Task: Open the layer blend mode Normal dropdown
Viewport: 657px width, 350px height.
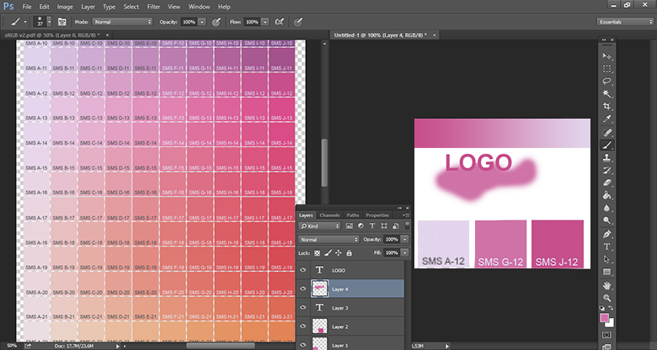Action: (326, 240)
